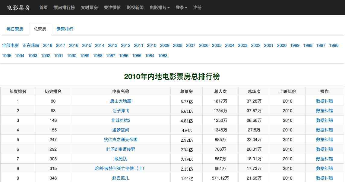
Task: Select the 总票房 tab
Action: point(40,29)
